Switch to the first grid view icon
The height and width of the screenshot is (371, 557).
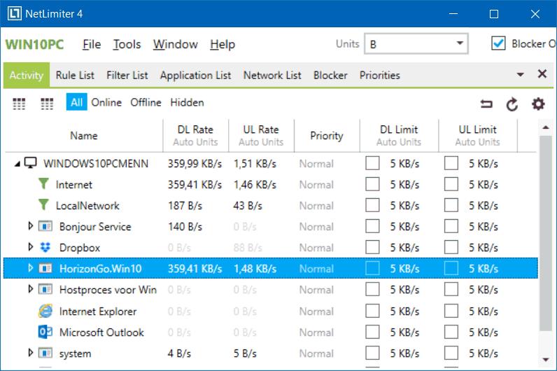[19, 104]
